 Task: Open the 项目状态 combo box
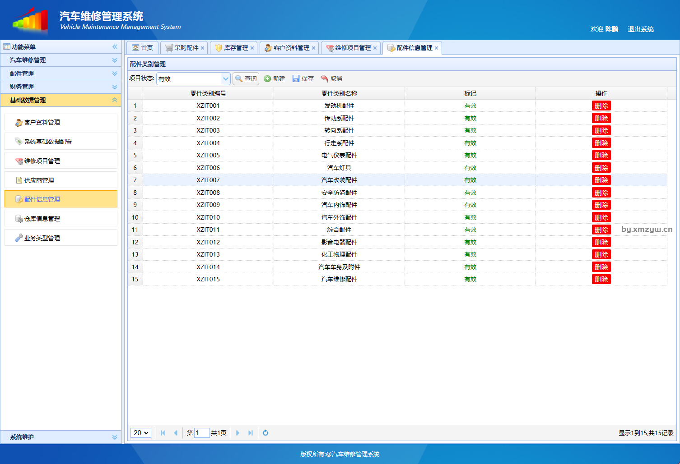(225, 78)
